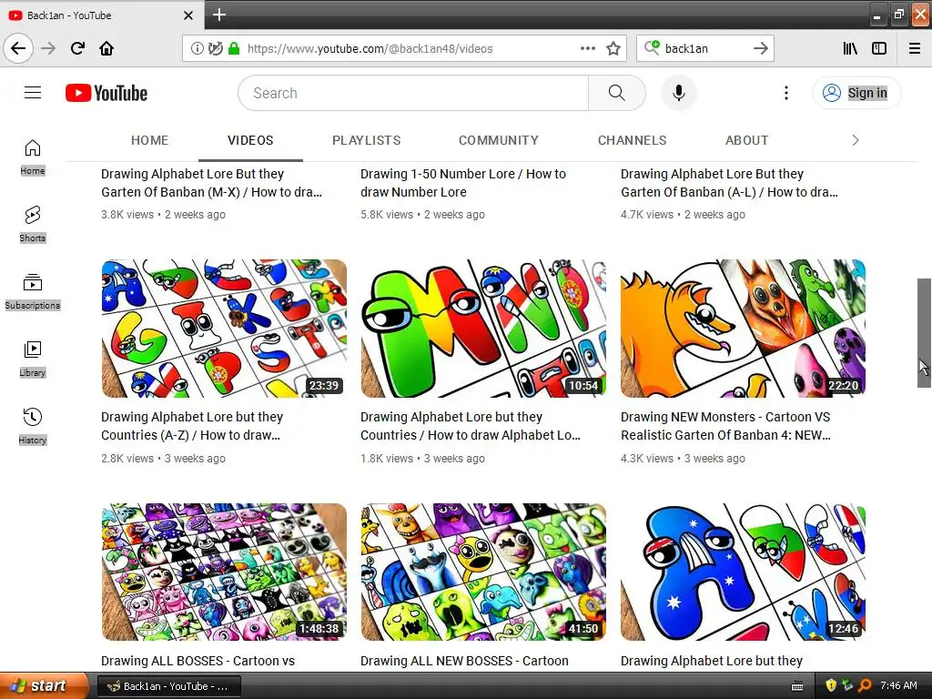Go to YouTube home via the logo
The image size is (932, 699).
click(x=106, y=93)
